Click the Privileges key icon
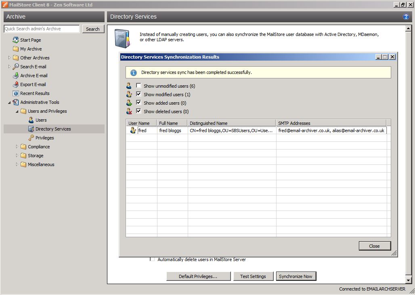The width and height of the screenshot is (415, 295). 31,138
